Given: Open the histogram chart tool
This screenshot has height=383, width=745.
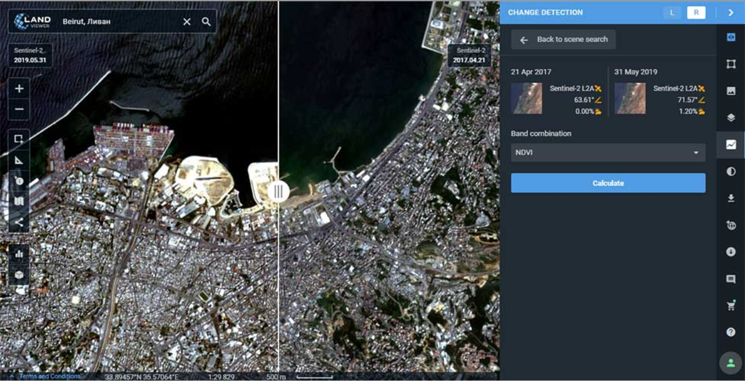Looking at the screenshot, I should pyautogui.click(x=19, y=254).
